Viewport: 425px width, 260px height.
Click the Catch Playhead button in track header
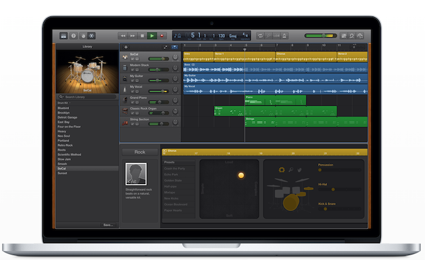click(x=165, y=47)
